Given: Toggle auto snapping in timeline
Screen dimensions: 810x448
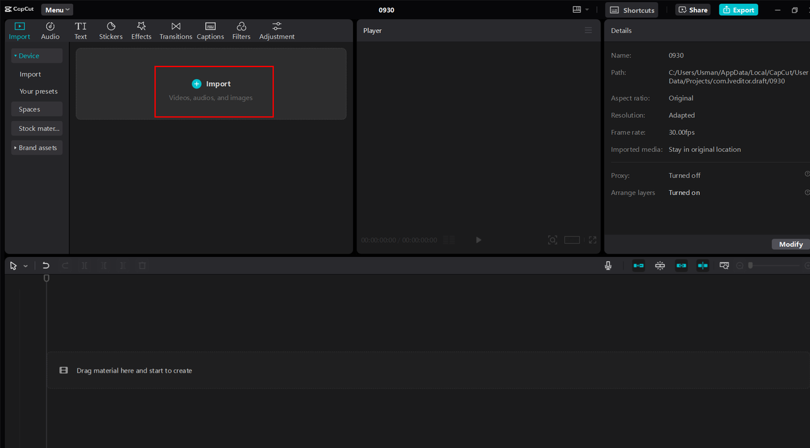Looking at the screenshot, I should click(x=660, y=266).
